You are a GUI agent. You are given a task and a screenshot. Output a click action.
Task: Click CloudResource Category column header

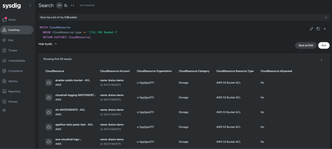pos(194,71)
